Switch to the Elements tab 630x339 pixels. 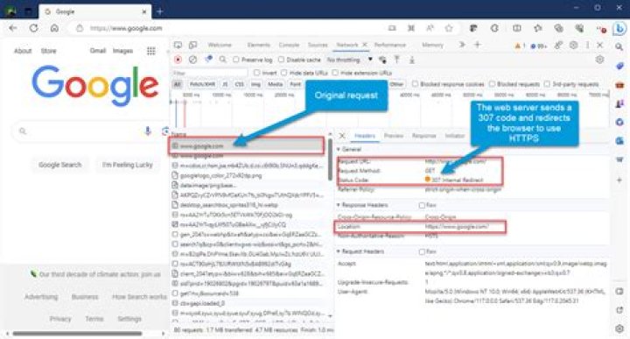pyautogui.click(x=258, y=45)
